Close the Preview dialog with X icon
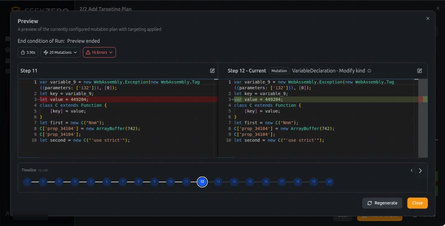The image size is (445, 226). pos(428,18)
